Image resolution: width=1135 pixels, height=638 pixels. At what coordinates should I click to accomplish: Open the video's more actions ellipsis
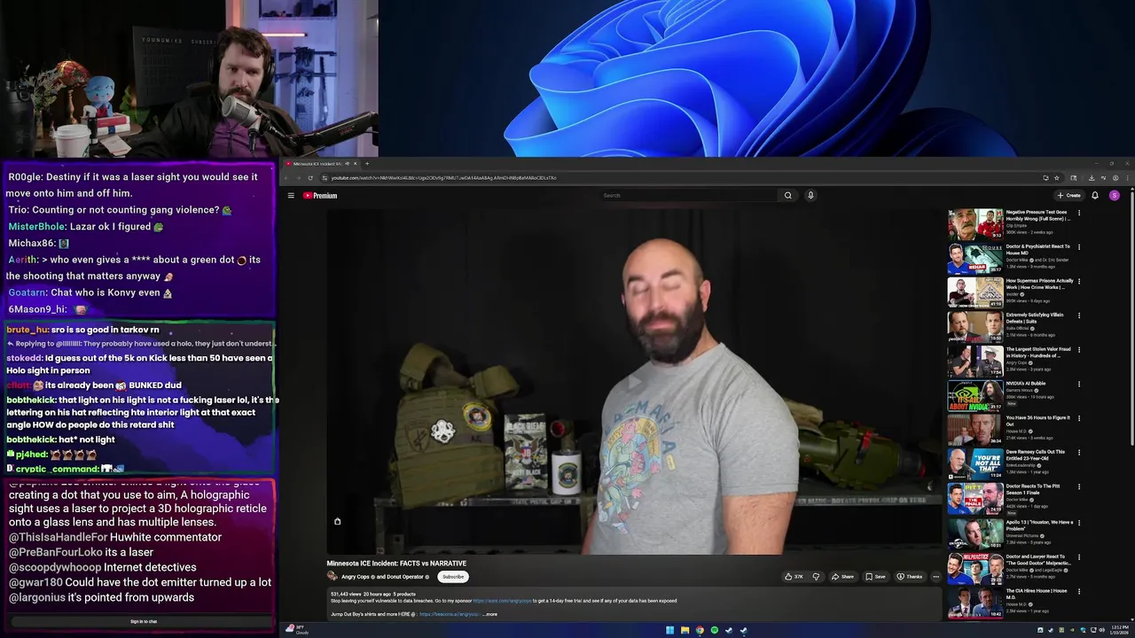[x=935, y=577]
